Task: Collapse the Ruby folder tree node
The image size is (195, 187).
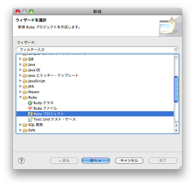Action: point(21,97)
